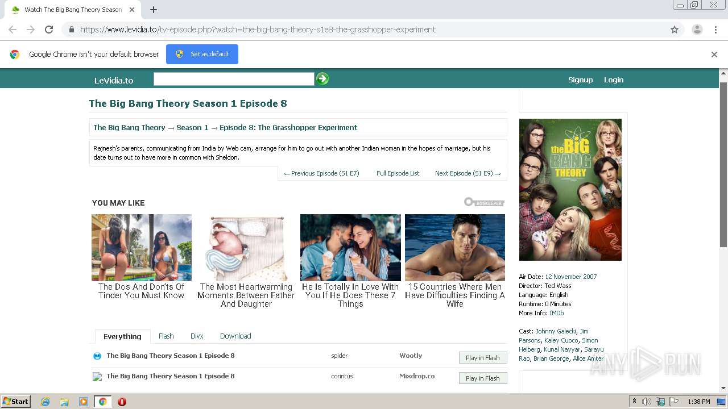The image size is (728, 409).
Task: Open the Windows Start menu
Action: coord(16,402)
